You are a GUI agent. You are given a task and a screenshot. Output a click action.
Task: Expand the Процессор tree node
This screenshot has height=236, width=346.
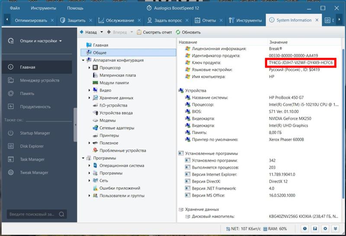click(90, 68)
